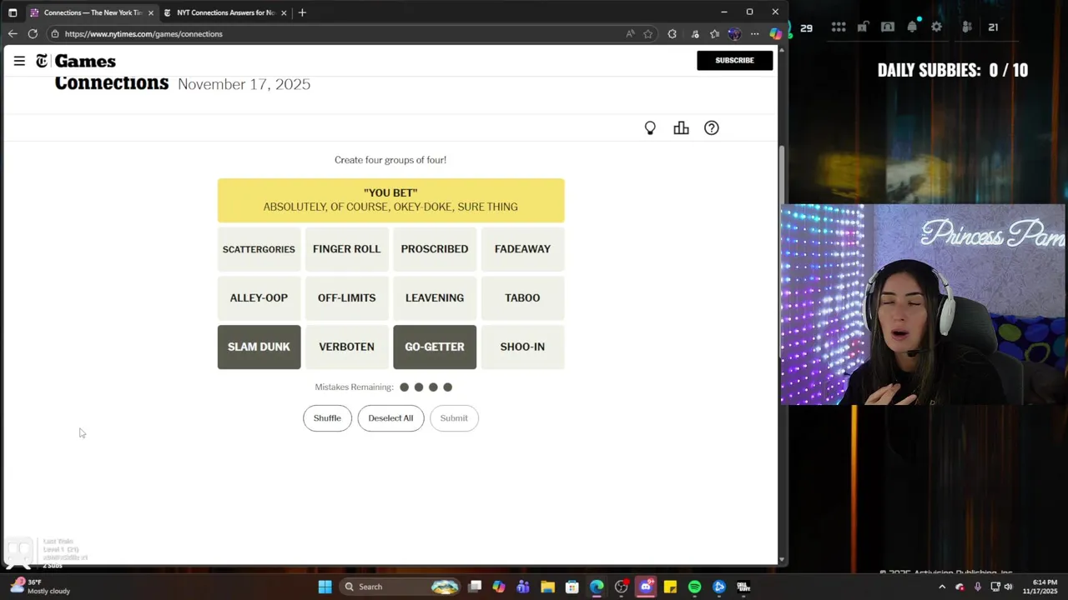Go to the NYT Games logo home
The width and height of the screenshot is (1068, 600).
76,61
